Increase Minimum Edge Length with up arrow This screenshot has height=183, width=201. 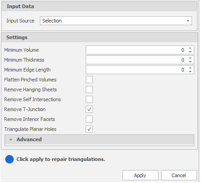click(x=190, y=68)
